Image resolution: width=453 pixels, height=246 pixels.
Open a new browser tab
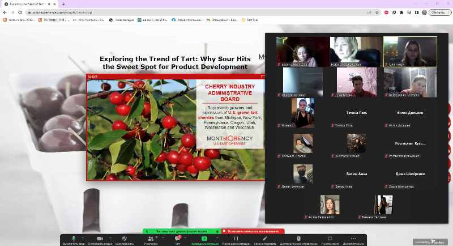(63, 4)
